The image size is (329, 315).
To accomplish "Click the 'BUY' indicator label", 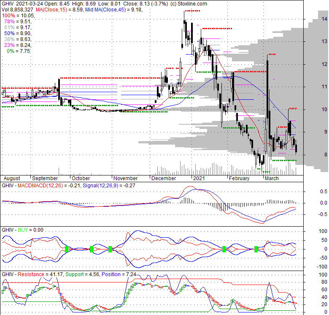I will [23, 230].
